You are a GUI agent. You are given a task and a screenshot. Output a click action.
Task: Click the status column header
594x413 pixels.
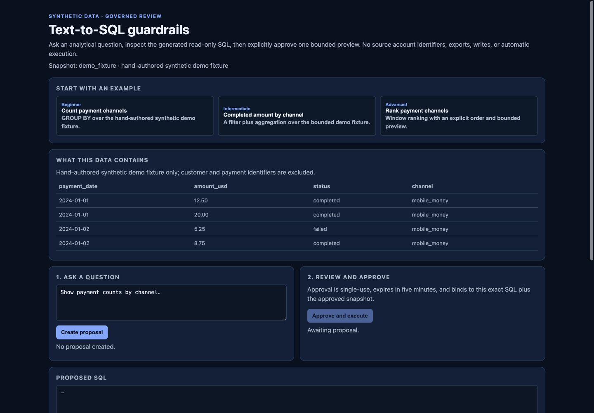tap(322, 186)
